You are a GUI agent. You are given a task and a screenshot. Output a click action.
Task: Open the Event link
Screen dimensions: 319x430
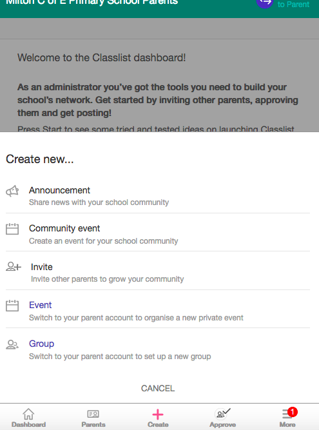click(41, 305)
